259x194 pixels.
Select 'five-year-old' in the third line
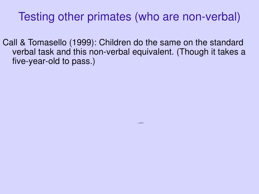click(36, 61)
